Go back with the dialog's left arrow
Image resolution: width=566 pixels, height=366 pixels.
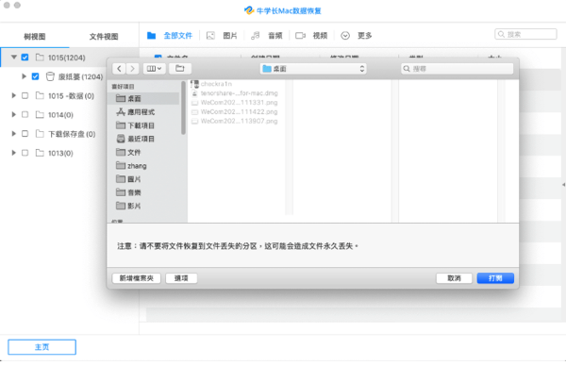point(119,69)
